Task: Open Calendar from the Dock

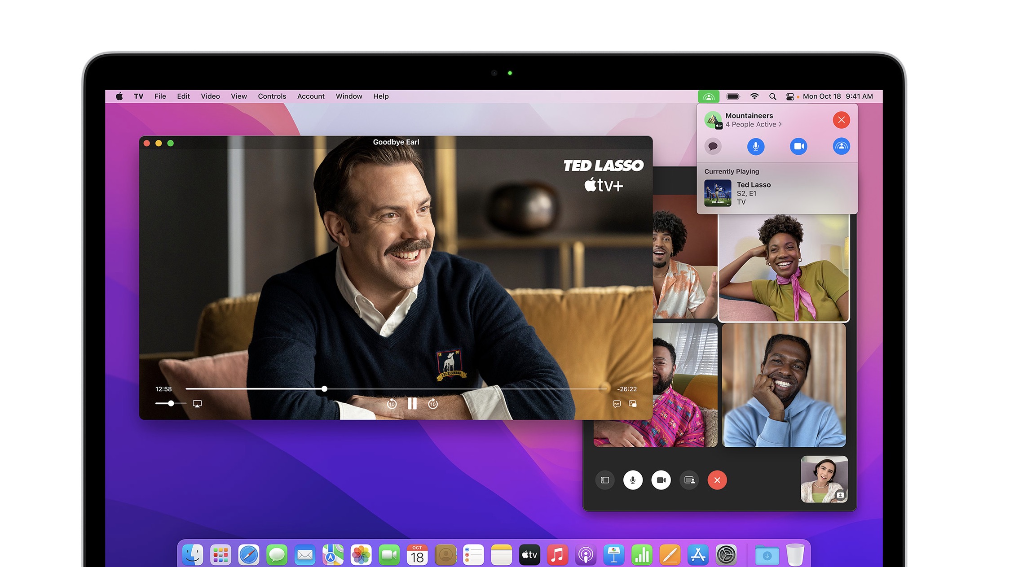Action: click(417, 555)
